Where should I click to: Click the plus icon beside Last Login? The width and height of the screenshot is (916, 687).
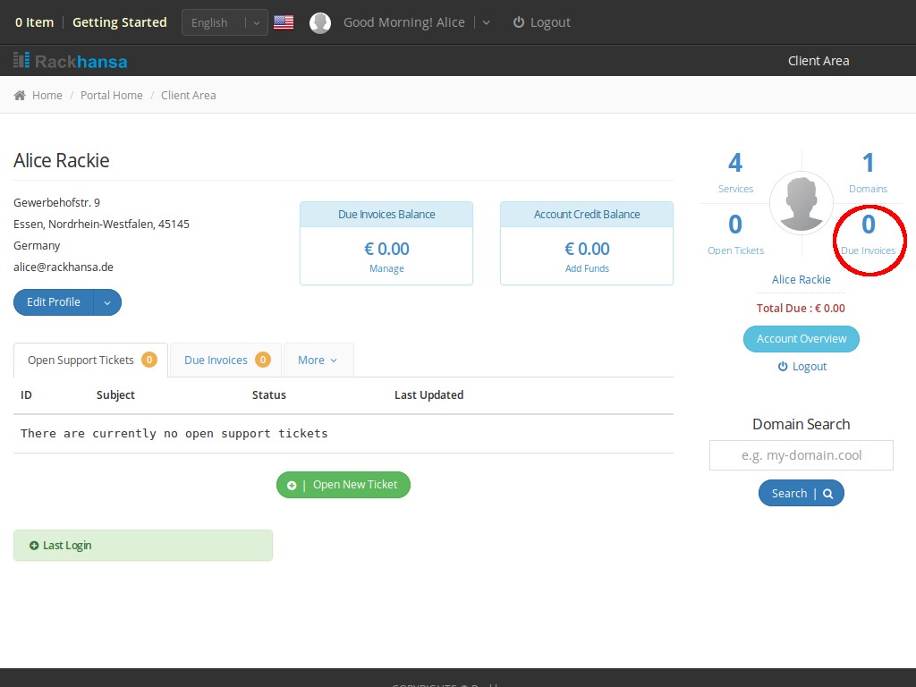34,546
